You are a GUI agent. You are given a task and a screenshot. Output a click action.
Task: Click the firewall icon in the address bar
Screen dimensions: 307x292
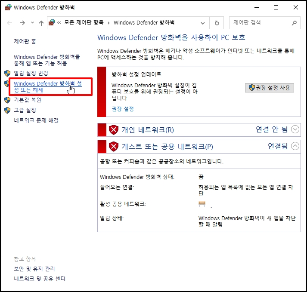pos(52,23)
